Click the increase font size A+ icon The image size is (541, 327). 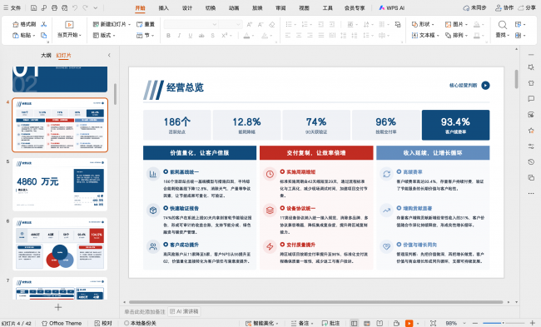[x=250, y=24]
